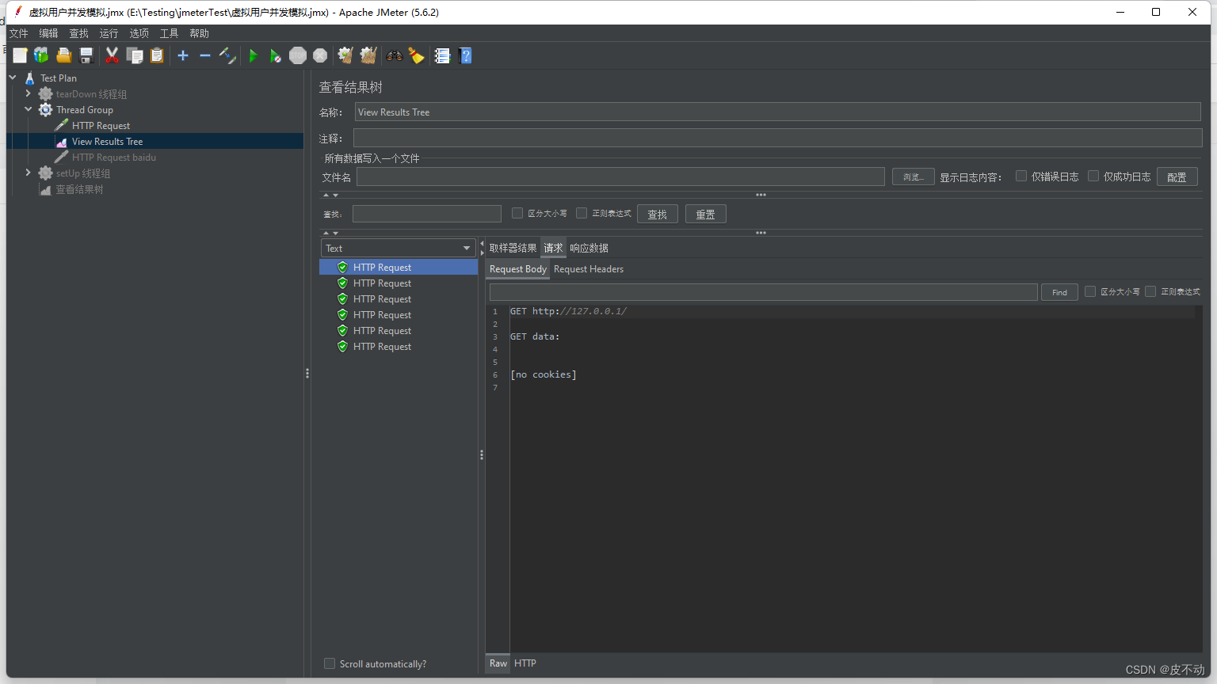Open the Function Helper dialog icon
The height and width of the screenshot is (684, 1217).
(441, 55)
